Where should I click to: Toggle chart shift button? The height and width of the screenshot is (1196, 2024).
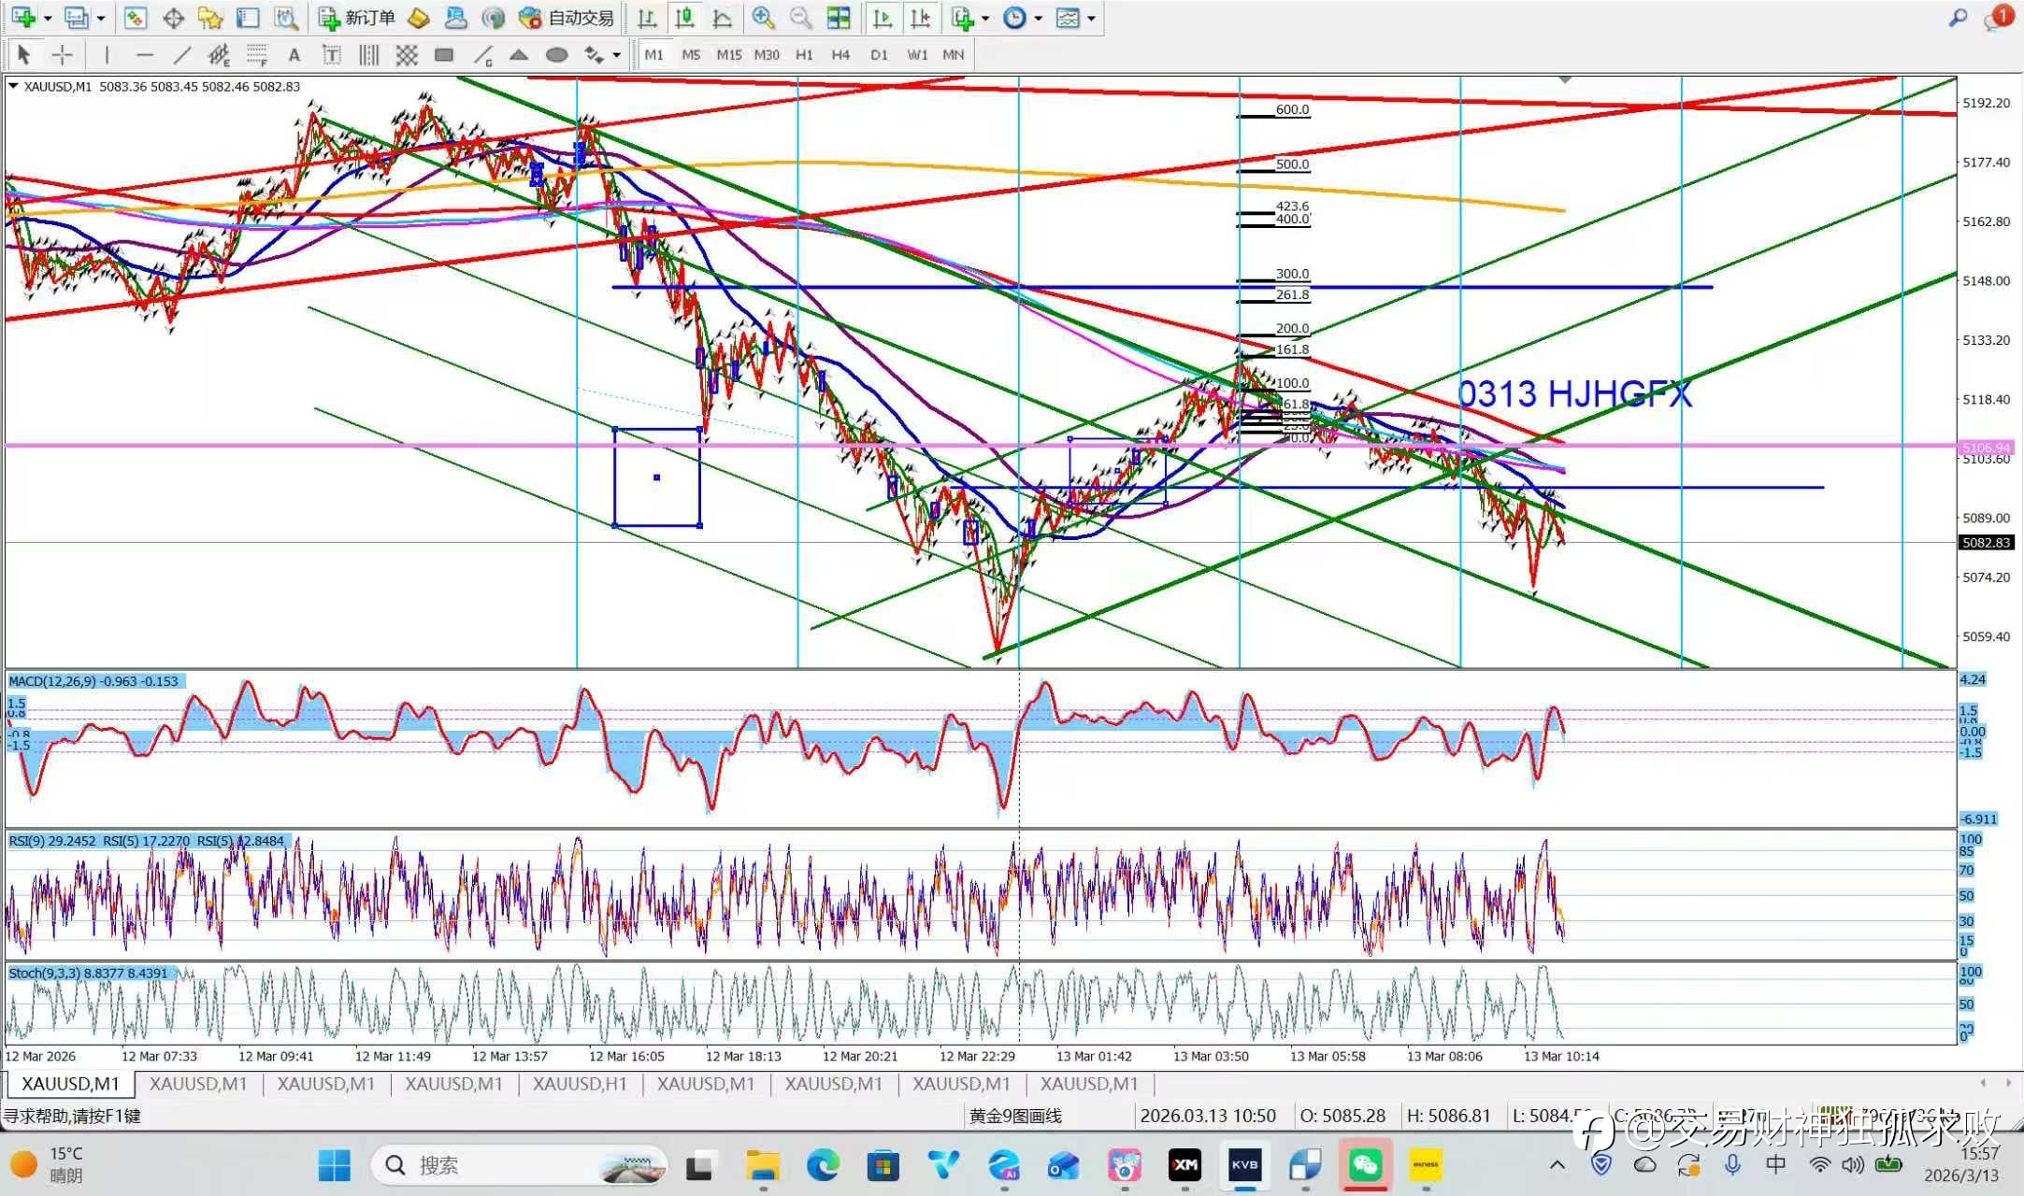(920, 18)
